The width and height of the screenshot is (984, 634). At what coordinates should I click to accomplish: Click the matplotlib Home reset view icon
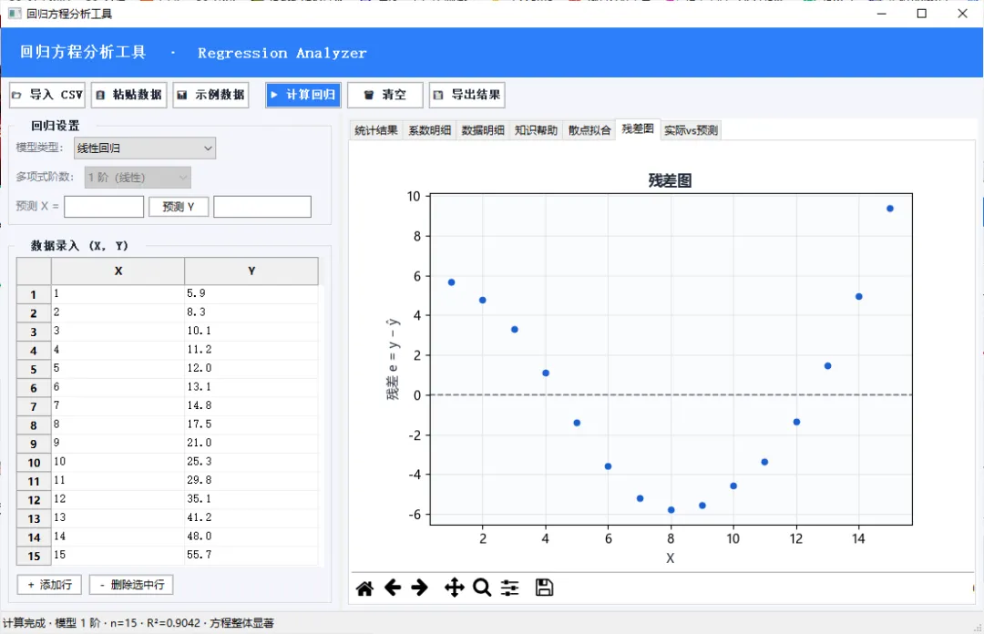pyautogui.click(x=364, y=588)
